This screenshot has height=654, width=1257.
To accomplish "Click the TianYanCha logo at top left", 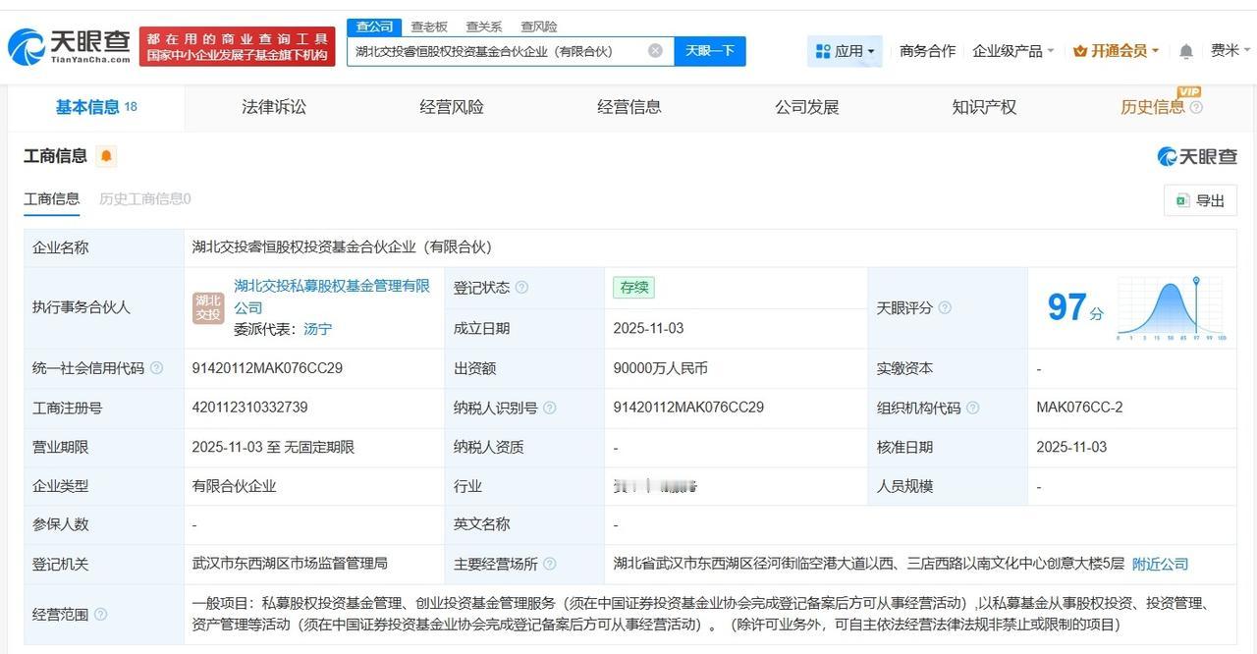I will click(69, 46).
